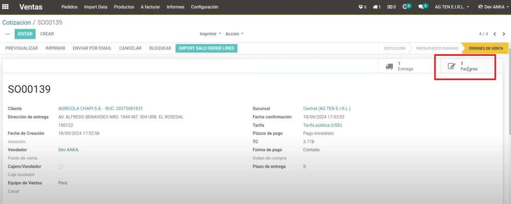Viewport: 511px width, 204px height.
Task: Open the apps grid menu
Action: tap(6, 7)
